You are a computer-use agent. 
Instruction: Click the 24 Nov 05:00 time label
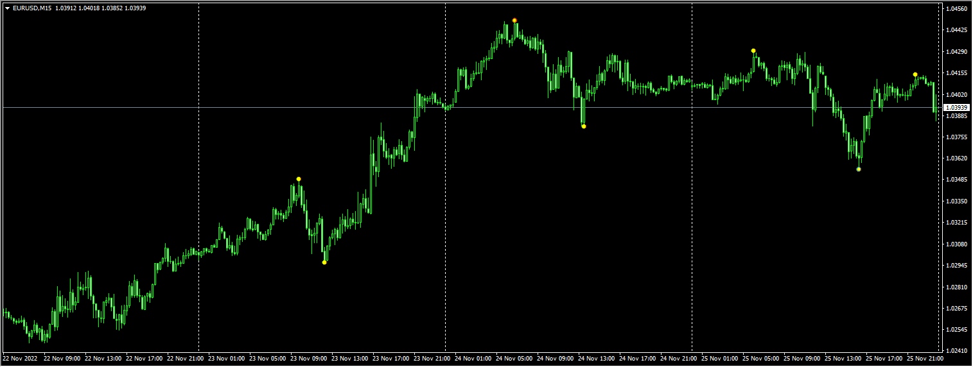pos(514,359)
